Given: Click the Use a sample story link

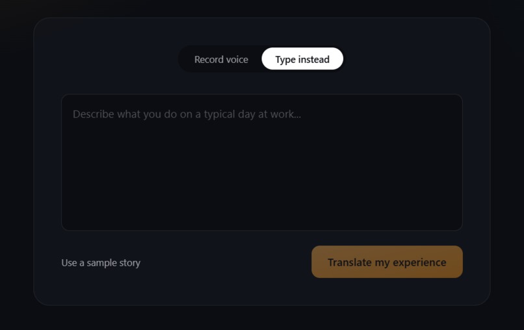Looking at the screenshot, I should tap(101, 262).
